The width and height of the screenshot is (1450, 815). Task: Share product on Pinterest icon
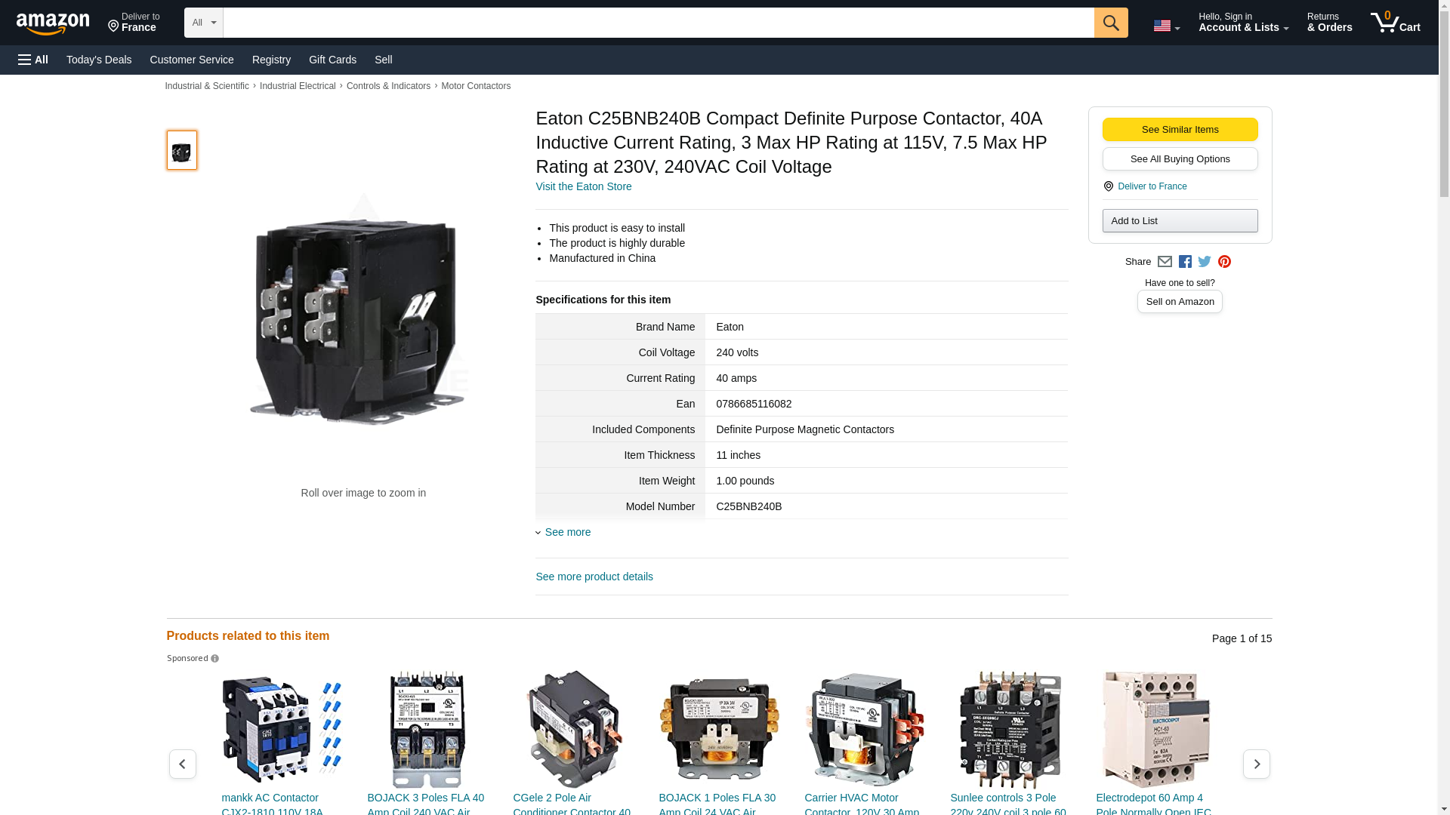tap(1224, 262)
